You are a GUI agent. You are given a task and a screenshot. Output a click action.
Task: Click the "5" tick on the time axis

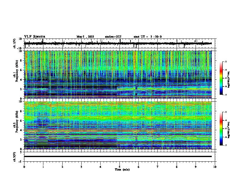point(119,167)
